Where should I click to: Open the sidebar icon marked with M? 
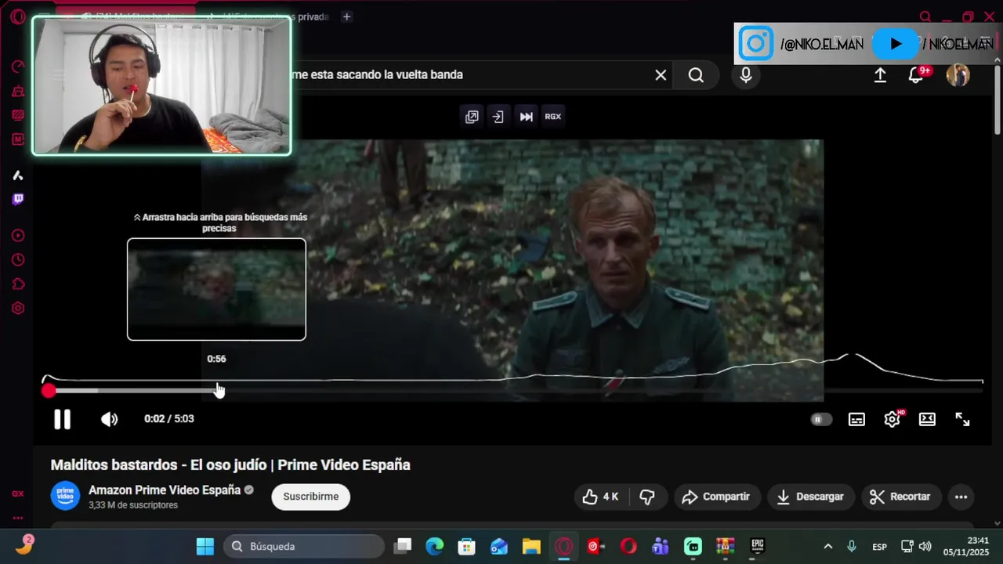(x=17, y=139)
